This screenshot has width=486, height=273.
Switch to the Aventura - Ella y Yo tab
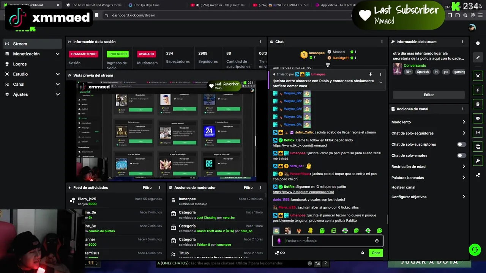(x=217, y=5)
